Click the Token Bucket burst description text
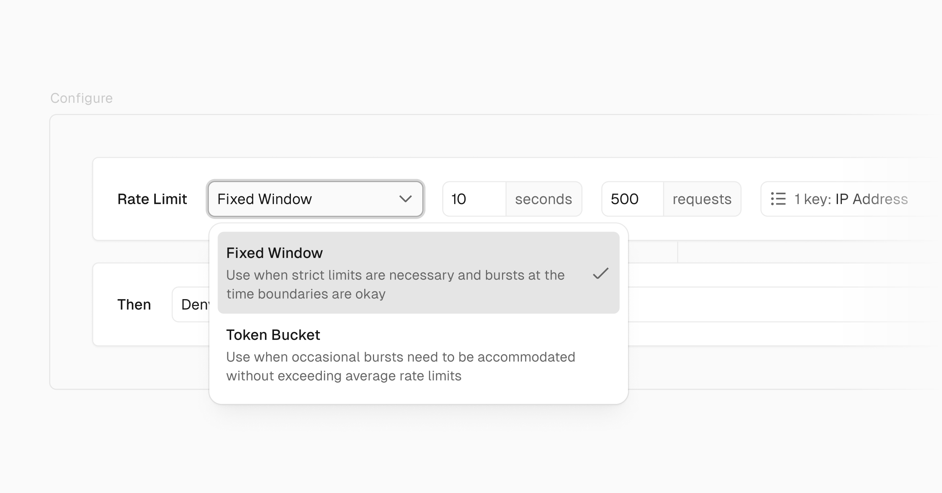The height and width of the screenshot is (493, 942). click(x=400, y=366)
